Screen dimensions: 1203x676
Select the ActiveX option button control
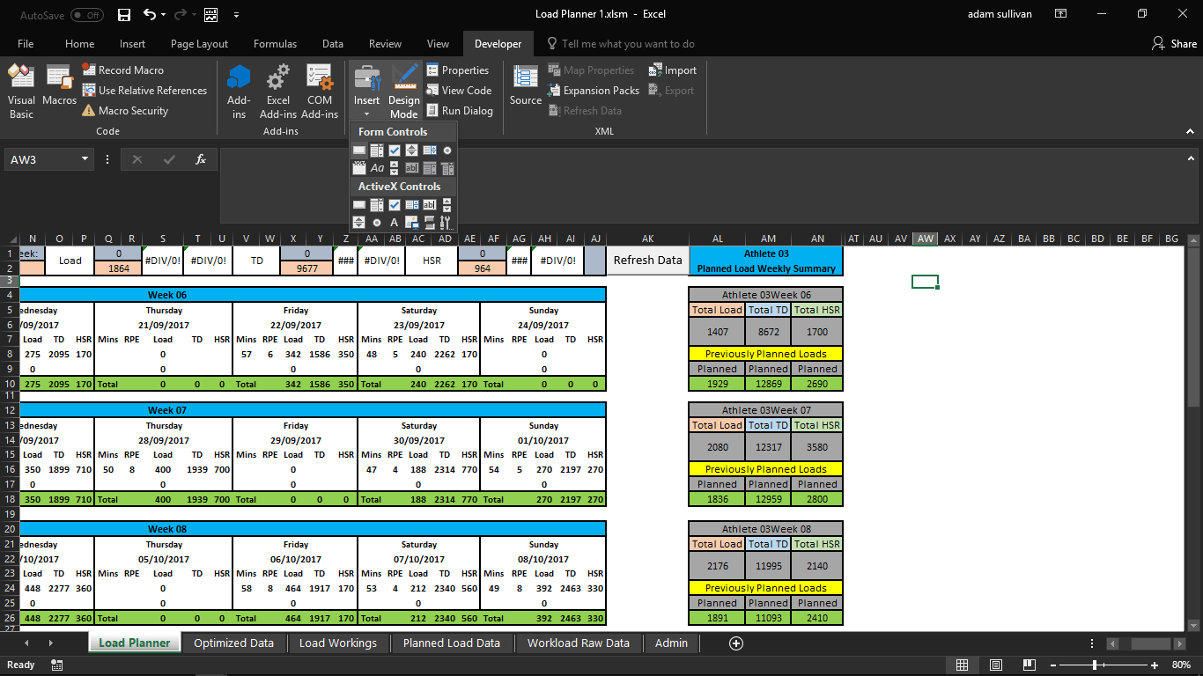pyautogui.click(x=377, y=222)
